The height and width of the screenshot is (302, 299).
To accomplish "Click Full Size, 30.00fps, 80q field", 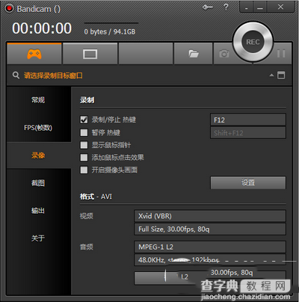I will point(210,229).
